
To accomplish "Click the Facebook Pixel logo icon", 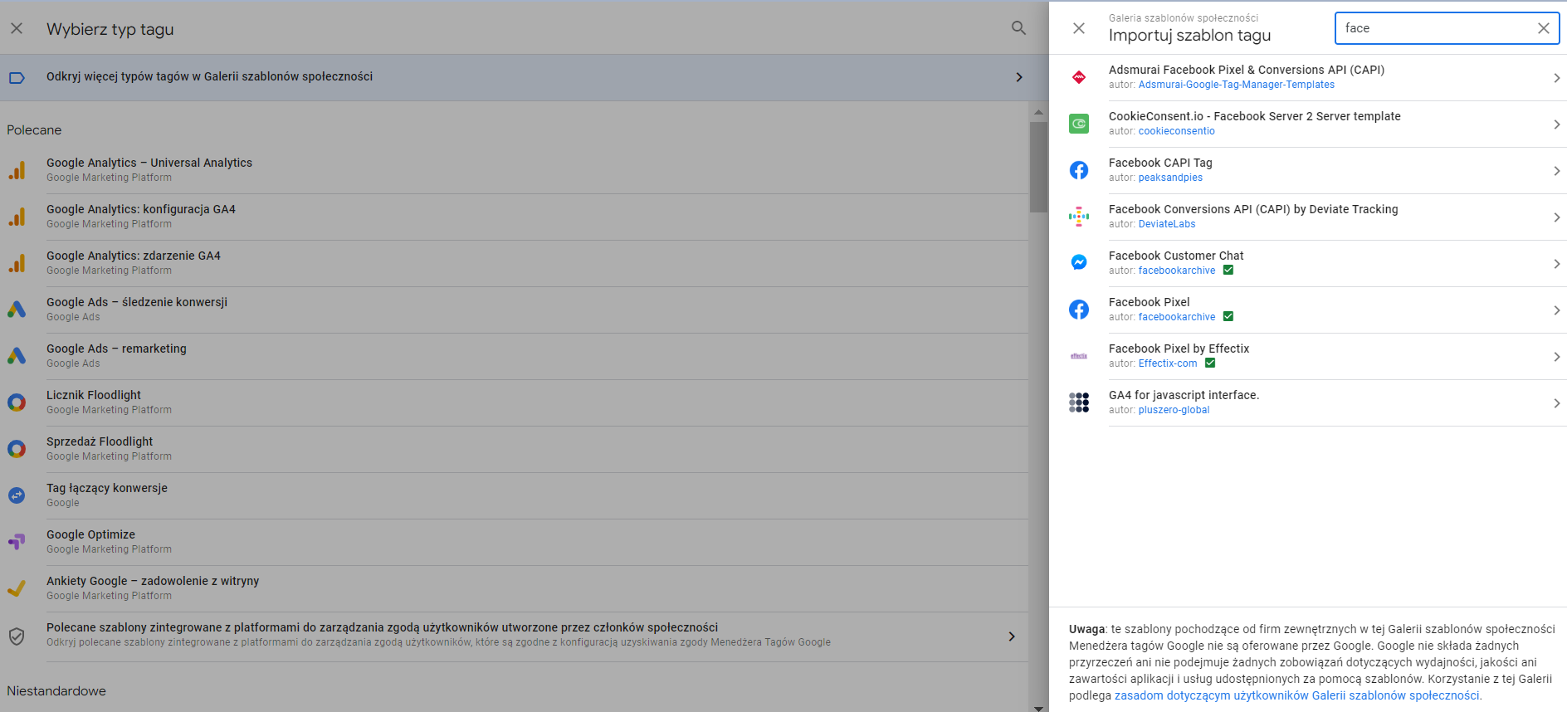I will pos(1078,310).
